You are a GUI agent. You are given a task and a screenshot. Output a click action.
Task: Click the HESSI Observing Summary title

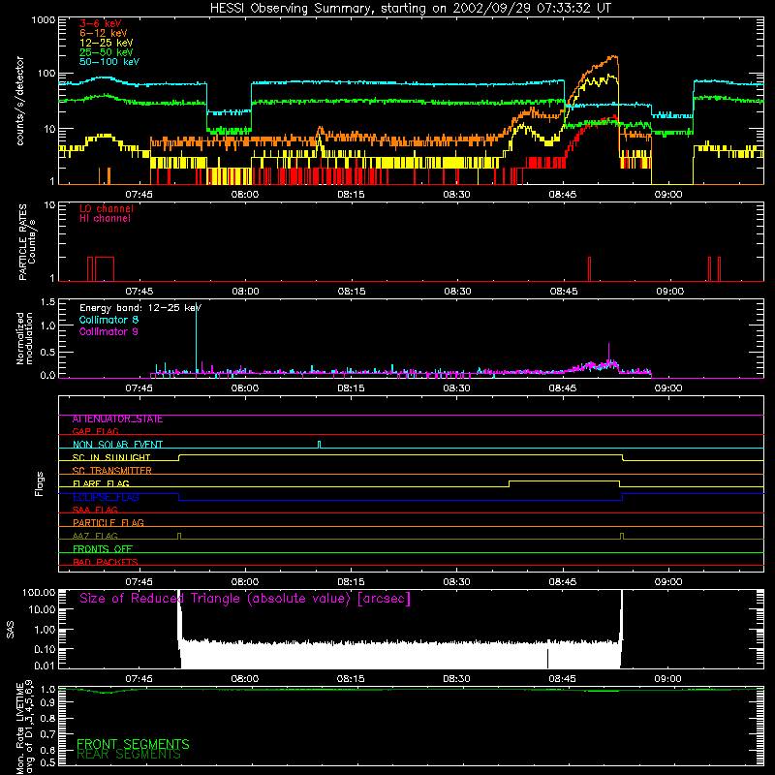pos(410,9)
